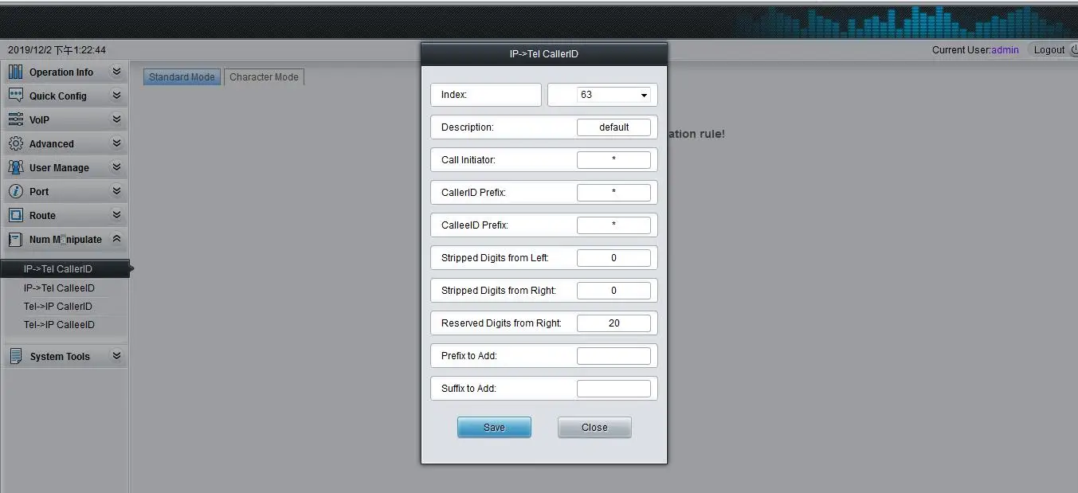Image resolution: width=1078 pixels, height=493 pixels.
Task: Click the Advanced gear icon
Action: (x=15, y=144)
